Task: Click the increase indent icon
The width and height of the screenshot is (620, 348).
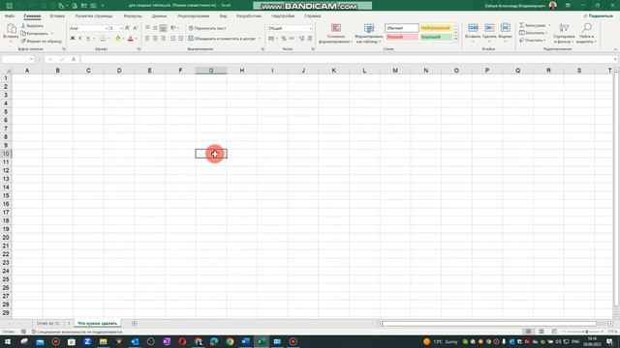Action: click(181, 39)
